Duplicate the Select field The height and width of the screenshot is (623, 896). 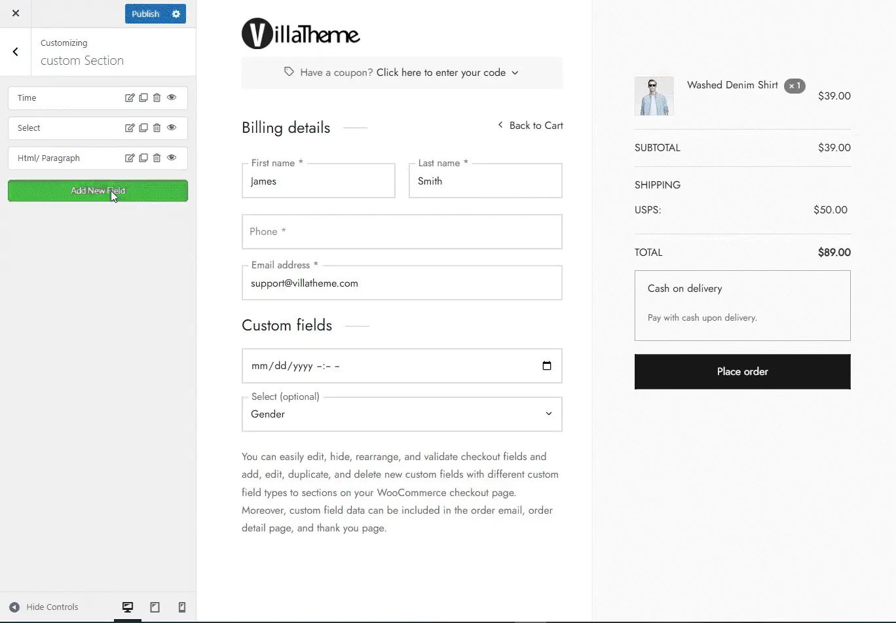[143, 128]
